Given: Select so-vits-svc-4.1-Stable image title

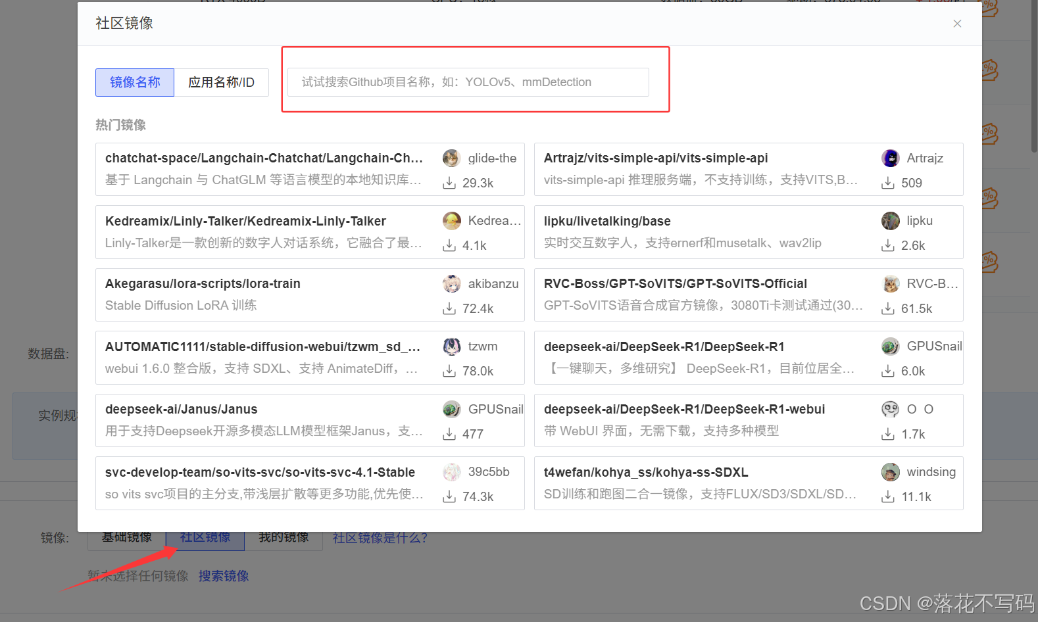Looking at the screenshot, I should (260, 472).
